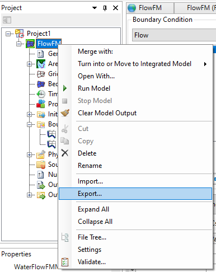The height and width of the screenshot is (272, 216).
Task: Open the Flow combo box under Boundary Condition
Action: 174,35
